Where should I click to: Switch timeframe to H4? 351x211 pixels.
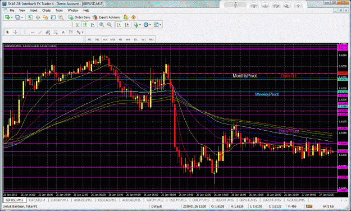[128, 39]
